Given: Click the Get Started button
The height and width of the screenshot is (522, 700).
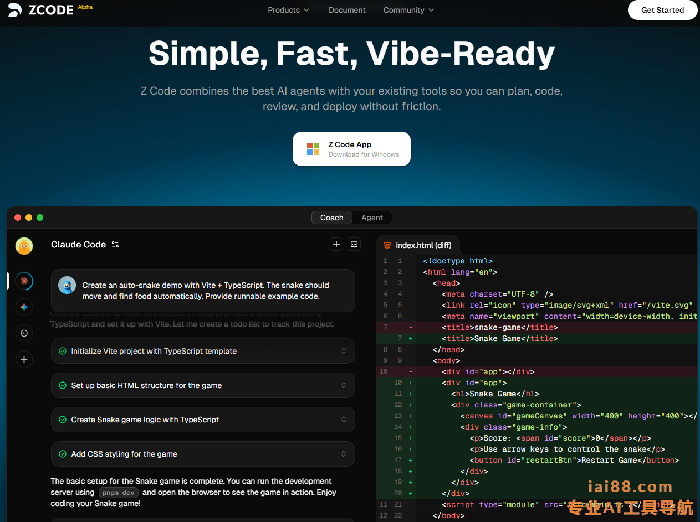Looking at the screenshot, I should (x=662, y=10).
